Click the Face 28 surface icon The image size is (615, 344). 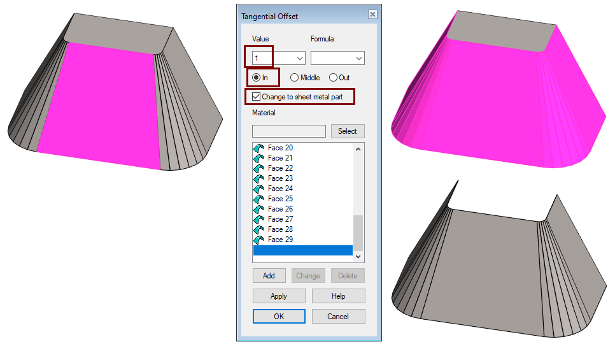(x=258, y=229)
